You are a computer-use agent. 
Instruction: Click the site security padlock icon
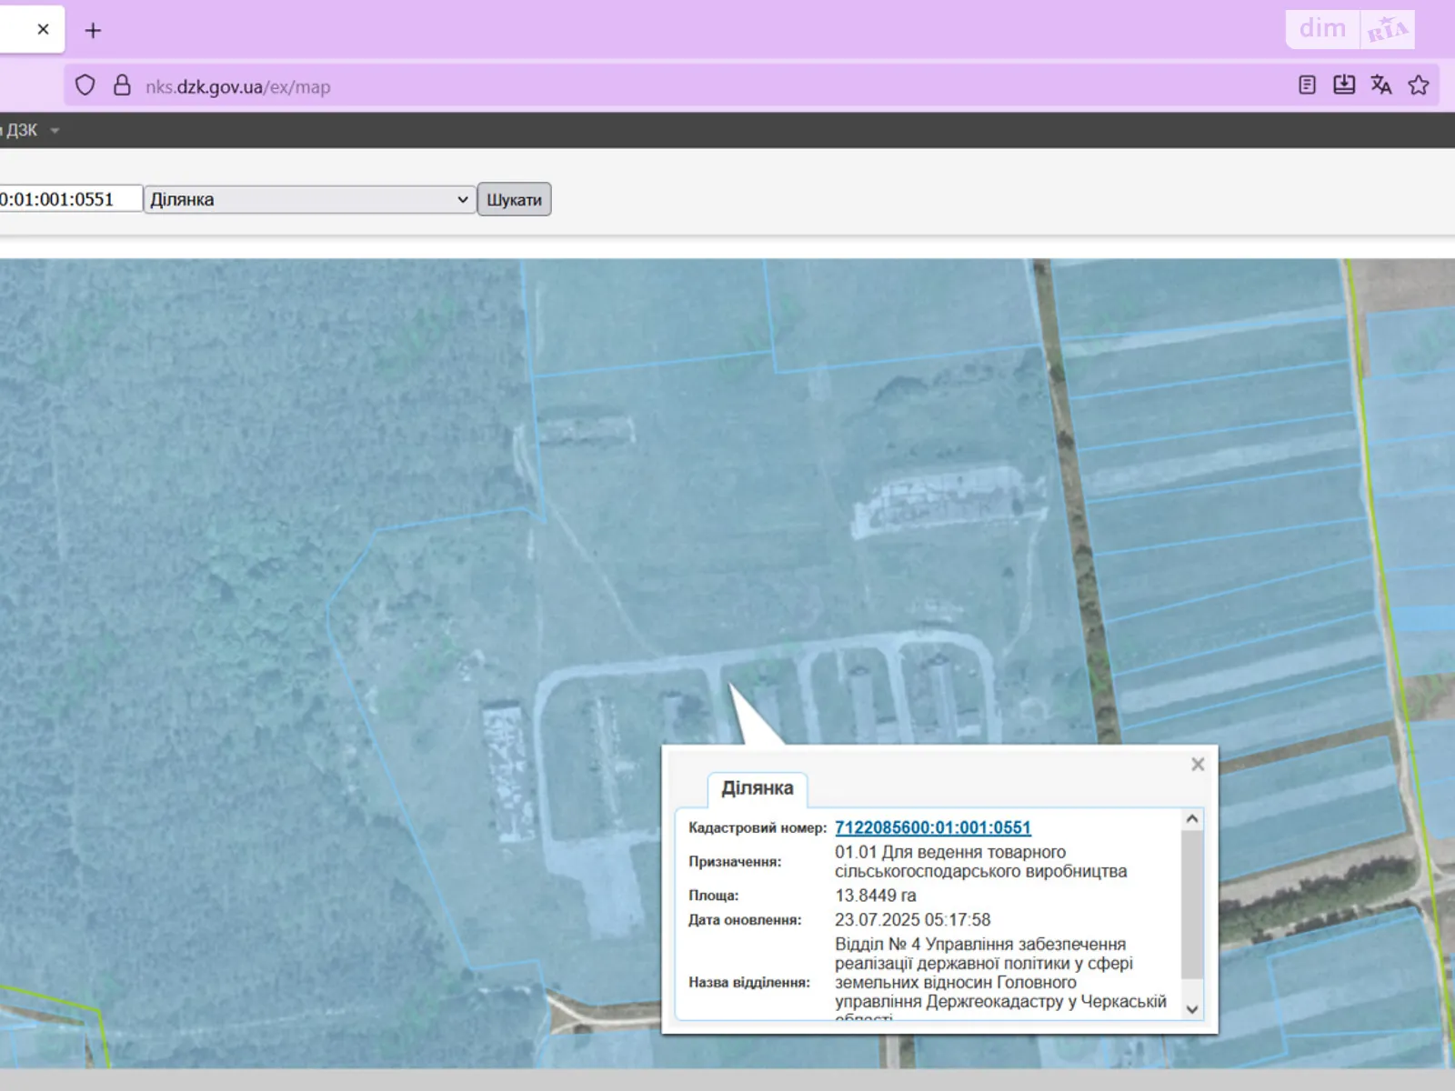(x=122, y=85)
